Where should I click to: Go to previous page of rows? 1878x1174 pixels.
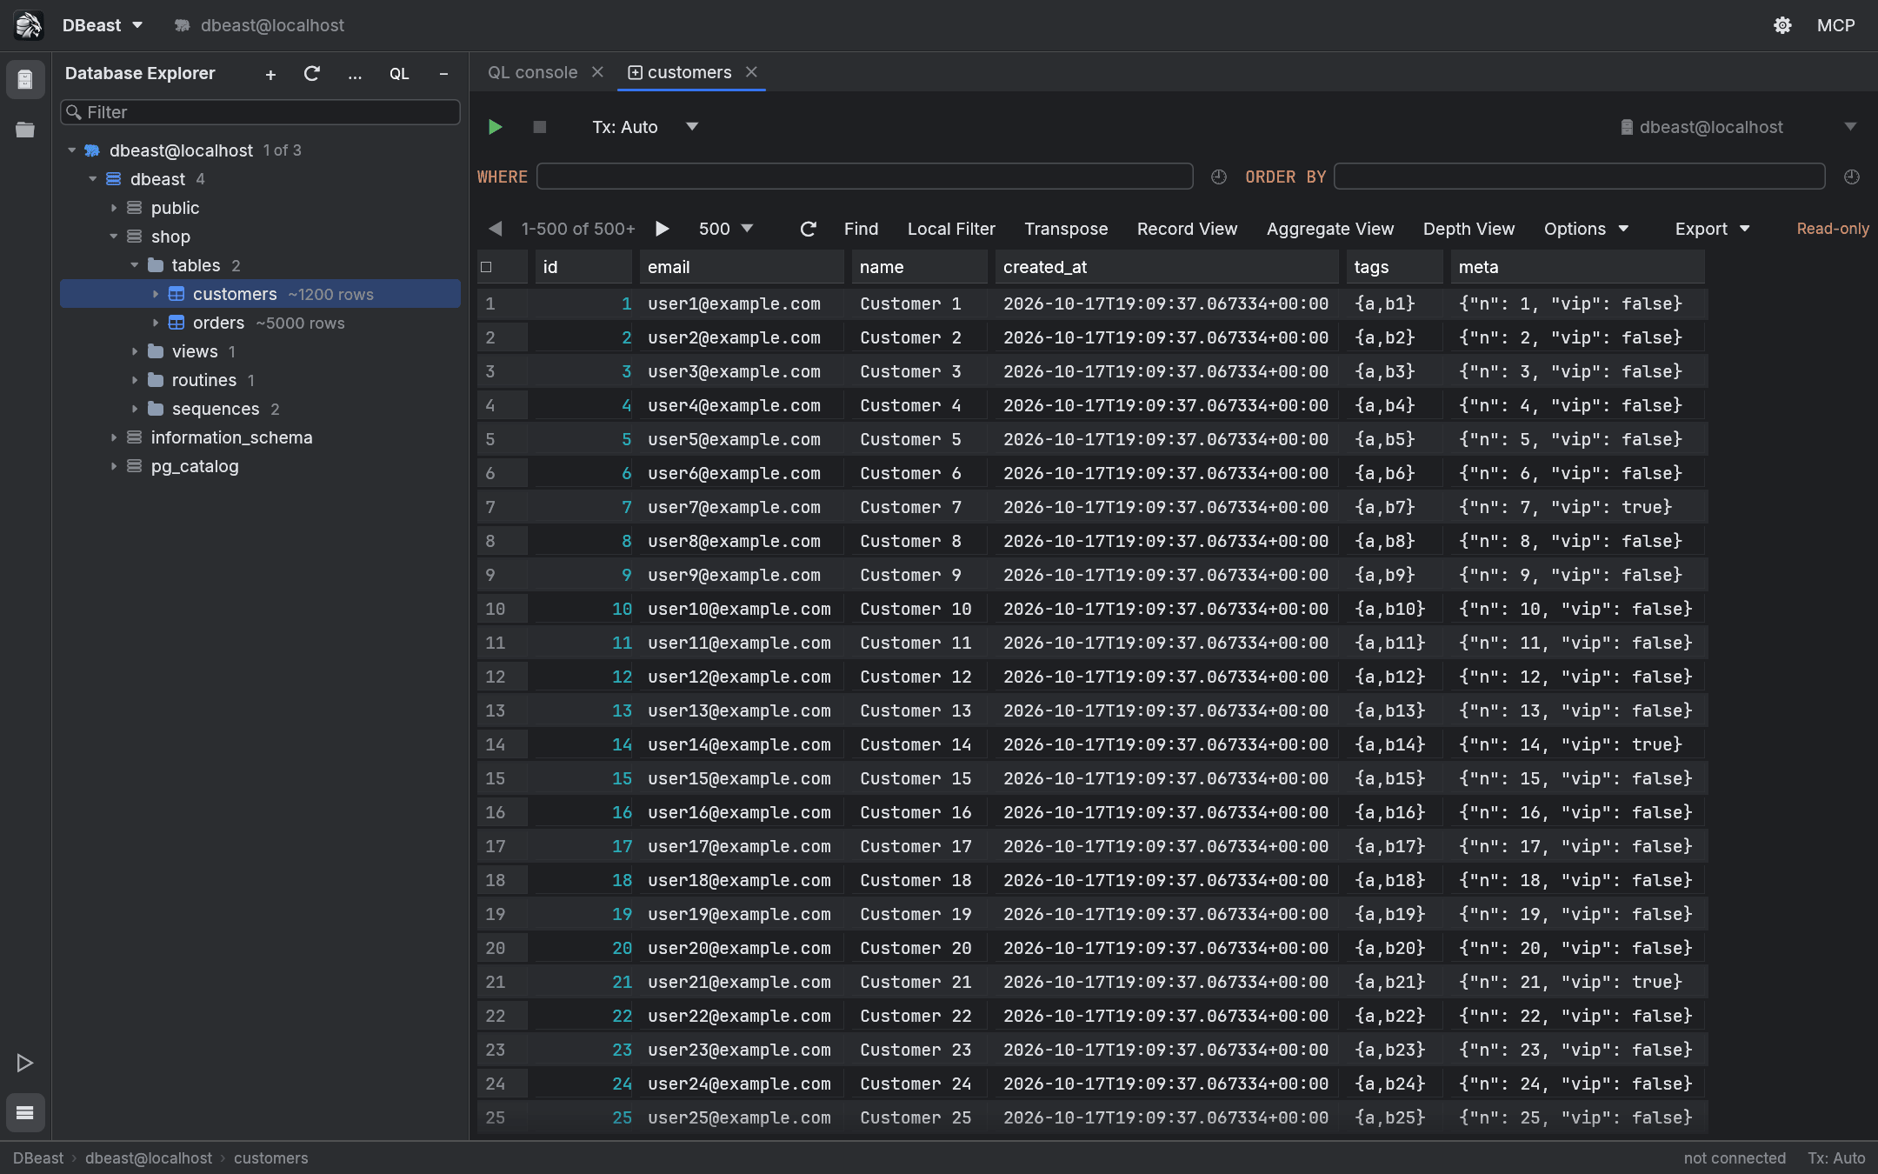[x=495, y=229]
